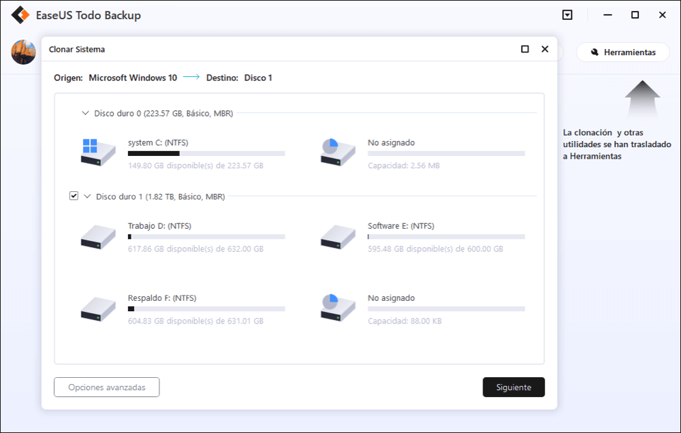Minimize the EaseUS Todo Backup window

(x=607, y=15)
